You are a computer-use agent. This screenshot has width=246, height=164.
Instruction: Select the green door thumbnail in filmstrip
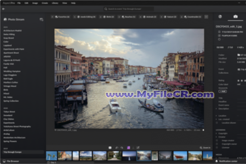pyautogui.click(x=155, y=155)
